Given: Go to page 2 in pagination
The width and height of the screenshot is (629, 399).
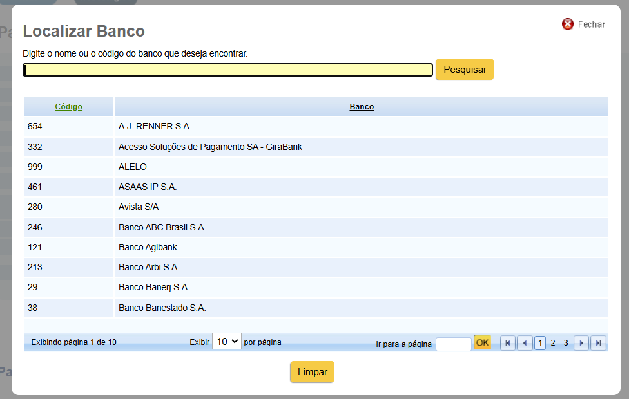Looking at the screenshot, I should coord(553,343).
